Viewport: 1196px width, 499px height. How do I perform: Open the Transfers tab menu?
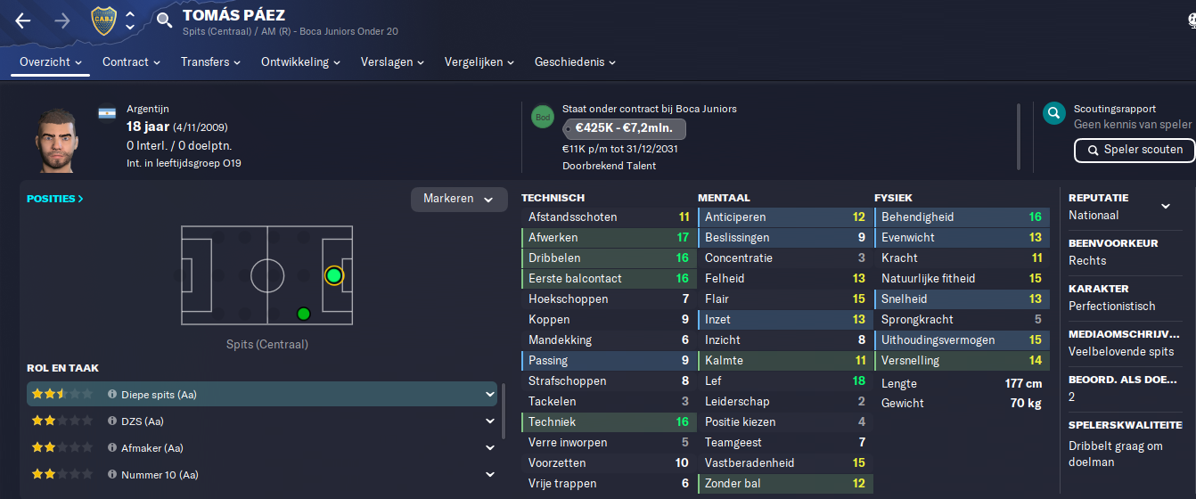[211, 62]
